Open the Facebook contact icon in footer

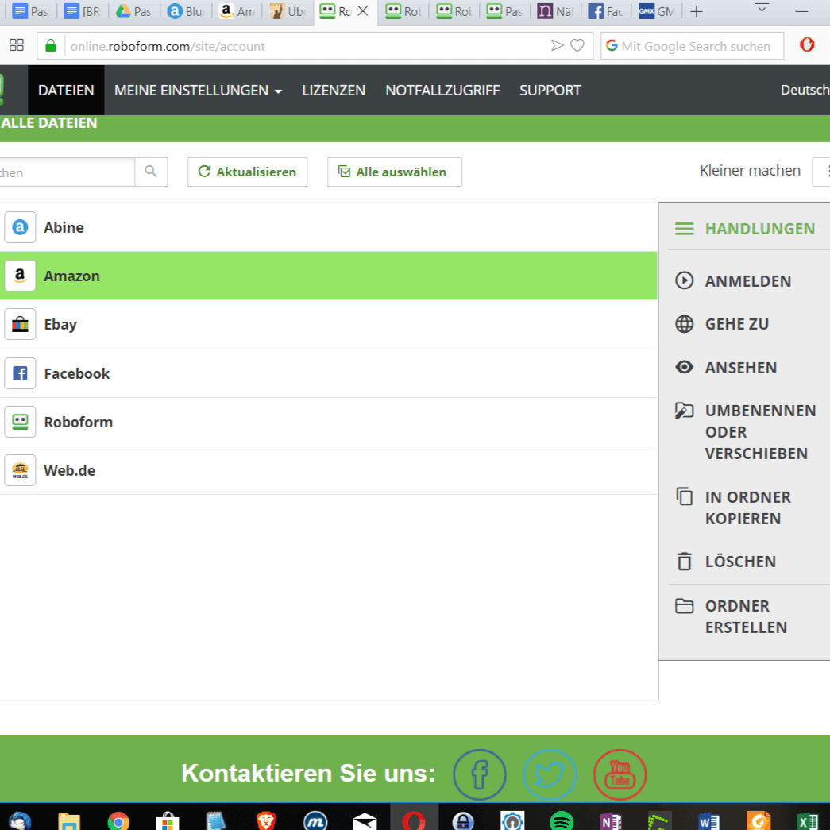pos(480,774)
